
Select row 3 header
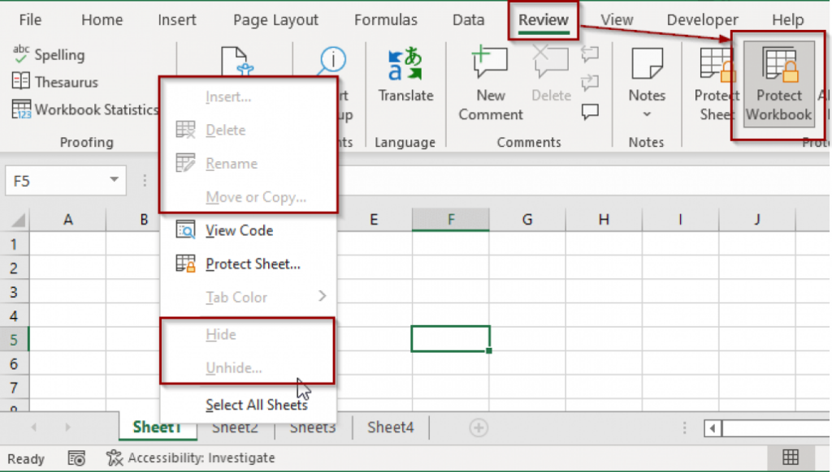pyautogui.click(x=15, y=292)
